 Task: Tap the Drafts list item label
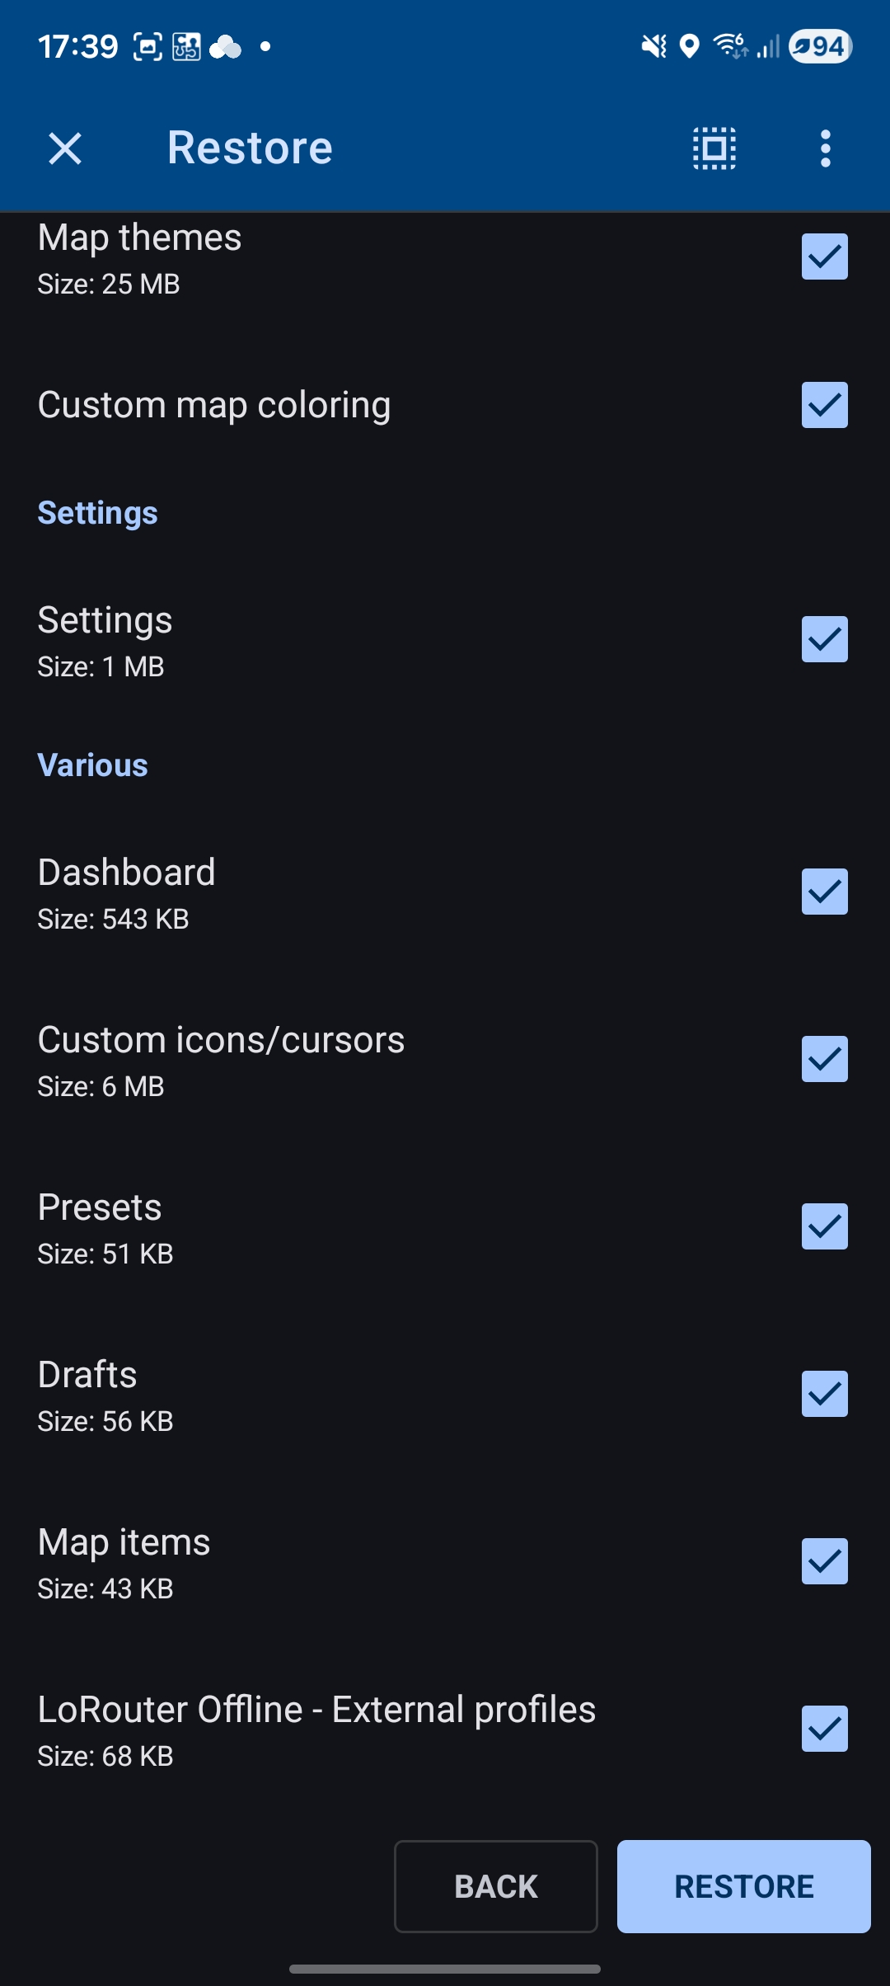pyautogui.click(x=88, y=1375)
